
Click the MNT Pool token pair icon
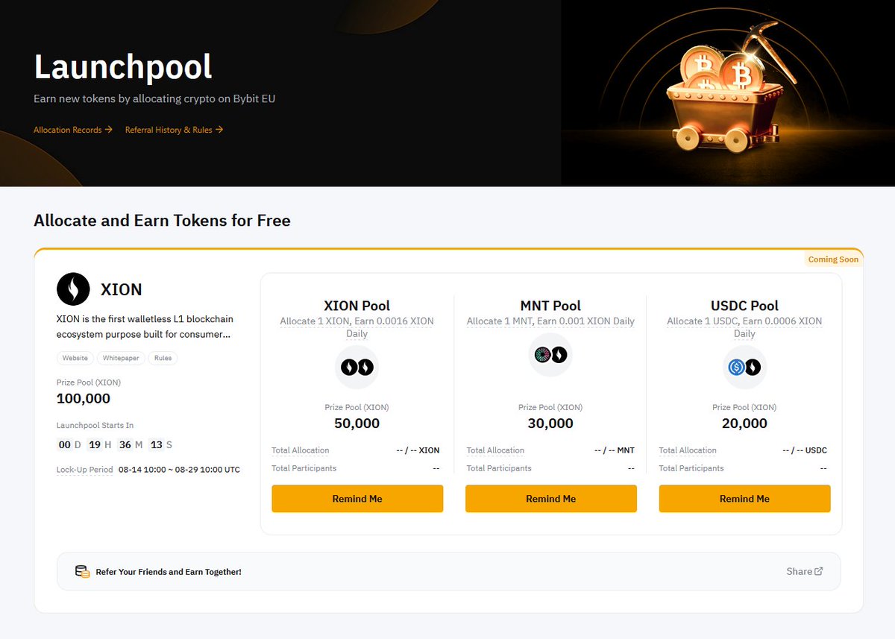point(550,355)
